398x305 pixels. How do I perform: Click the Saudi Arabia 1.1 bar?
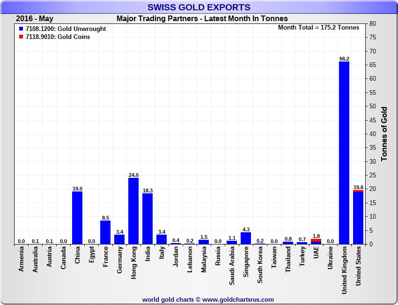[232, 243]
